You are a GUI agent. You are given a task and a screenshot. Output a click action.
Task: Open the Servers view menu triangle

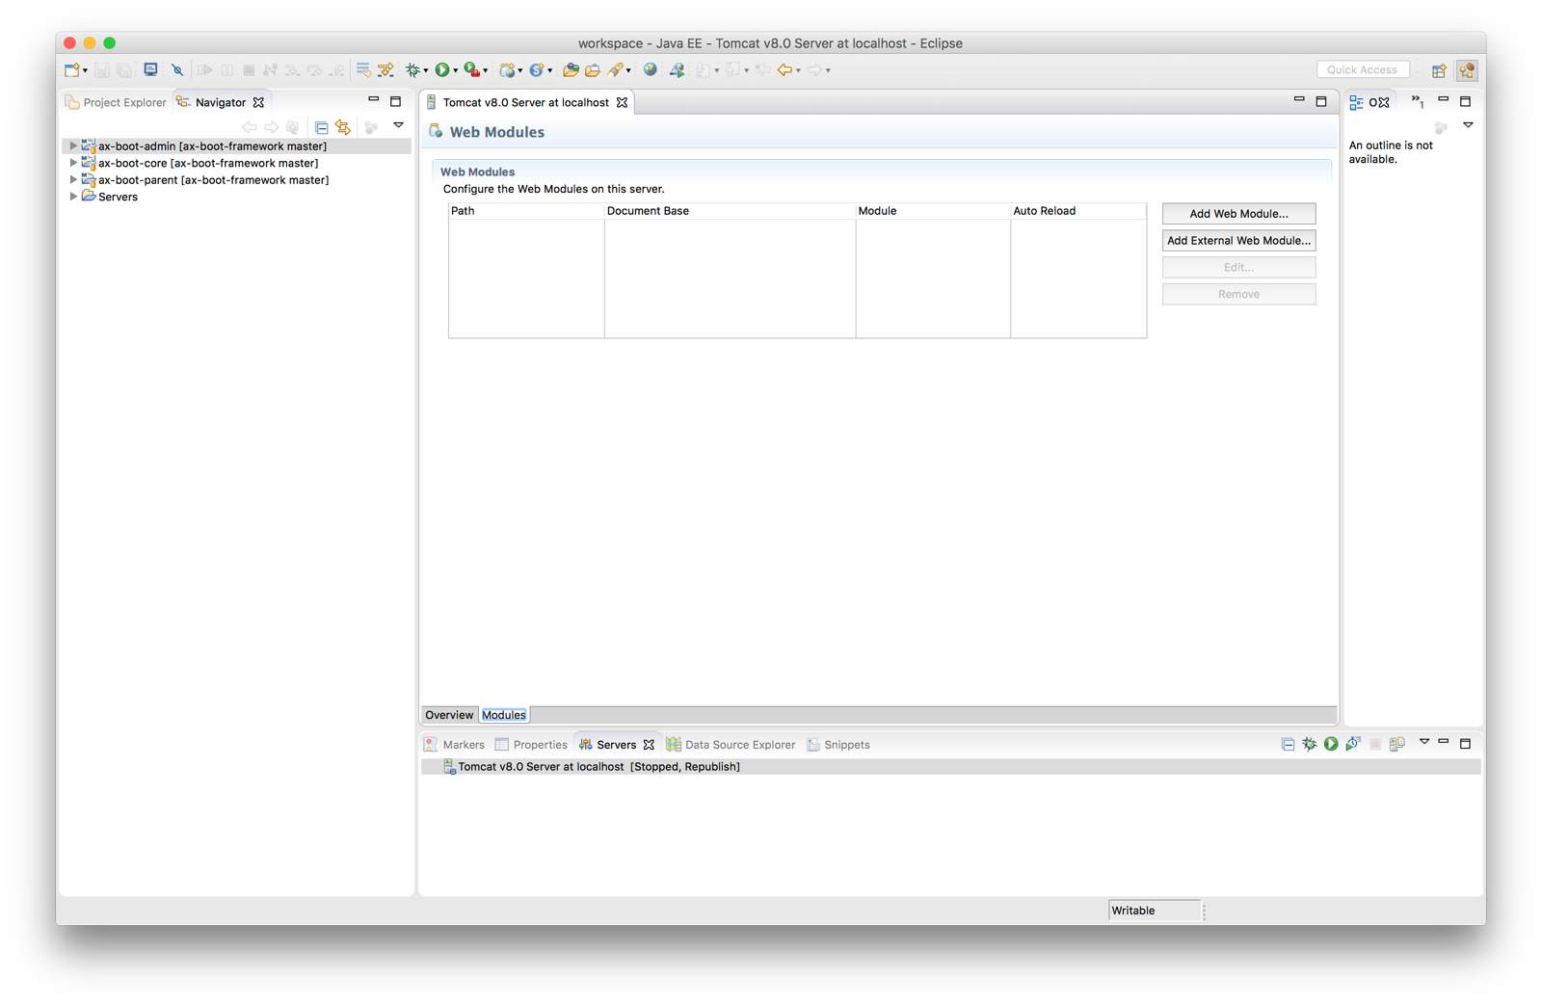coord(1423,742)
